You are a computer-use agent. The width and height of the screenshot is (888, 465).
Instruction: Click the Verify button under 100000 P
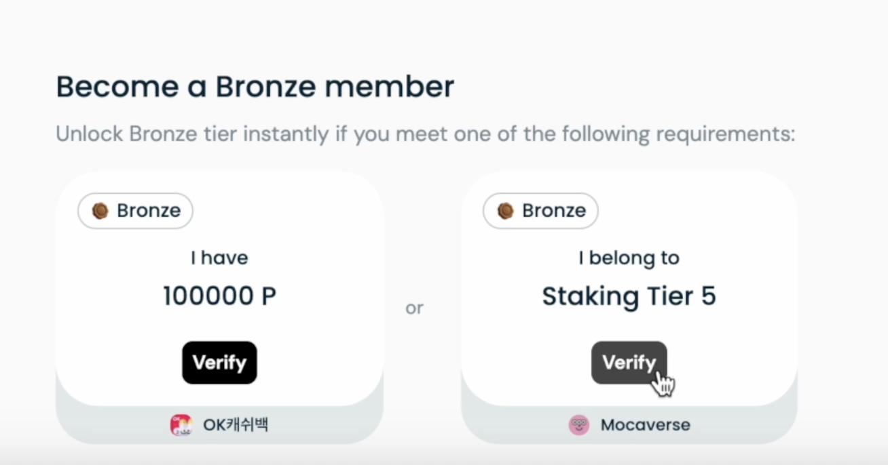(219, 363)
